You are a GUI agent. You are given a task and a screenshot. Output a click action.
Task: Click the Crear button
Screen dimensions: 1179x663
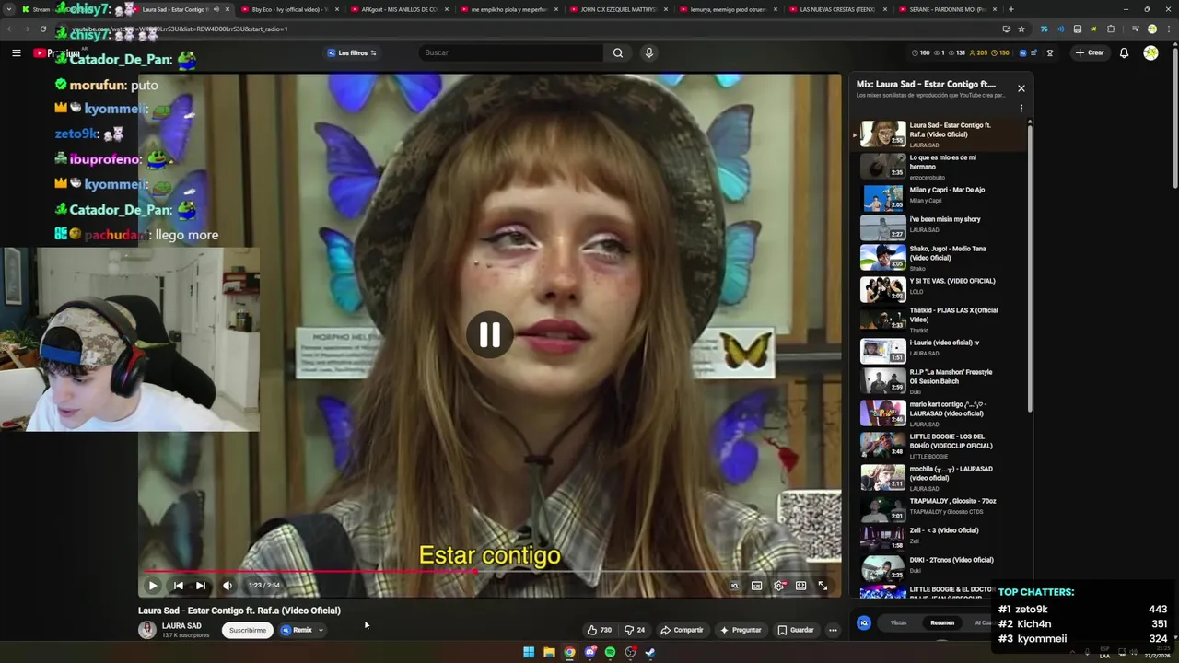coord(1089,52)
